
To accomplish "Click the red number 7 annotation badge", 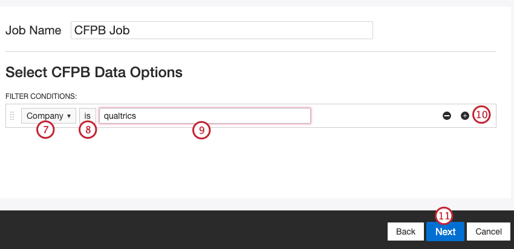I will 44,130.
